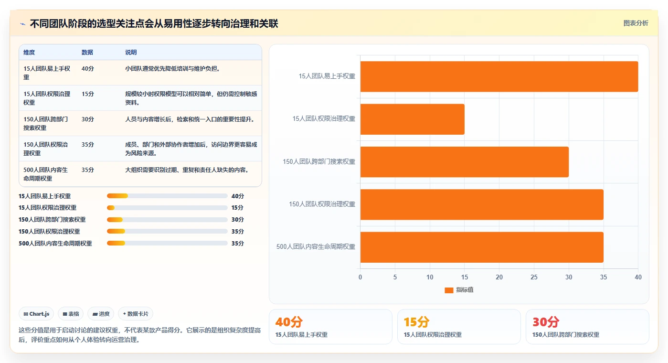Select table cell 500人团队内容生命周期权重
The image size is (668, 363).
pos(47,174)
